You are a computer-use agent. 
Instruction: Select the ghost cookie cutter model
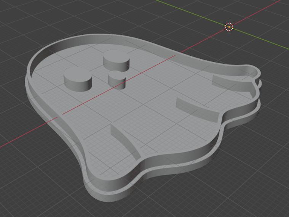(143, 117)
